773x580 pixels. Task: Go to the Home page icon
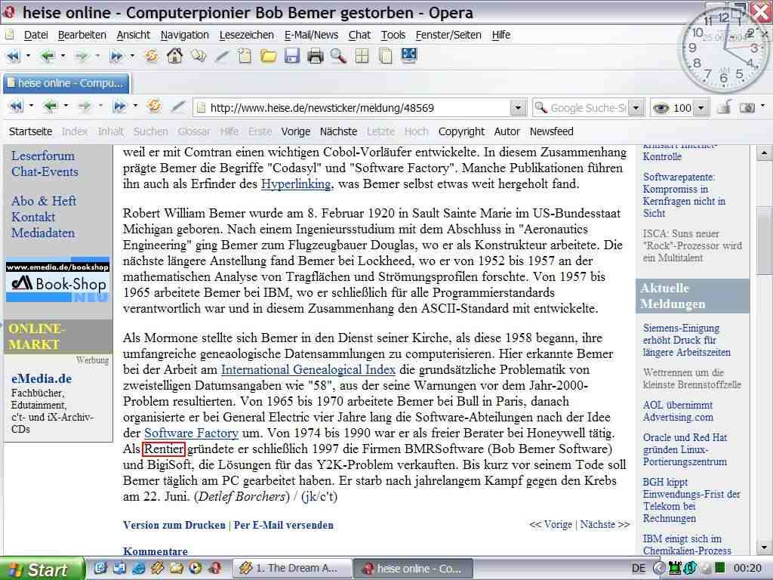[x=174, y=56]
